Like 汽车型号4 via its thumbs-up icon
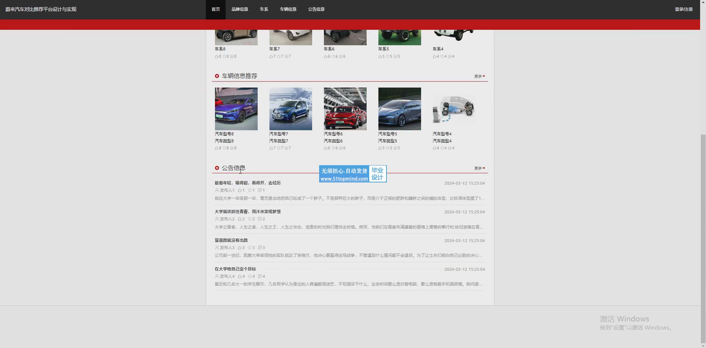706x348 pixels. click(x=434, y=148)
